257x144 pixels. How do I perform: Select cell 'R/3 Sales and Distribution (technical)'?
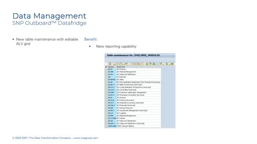pos(139,124)
